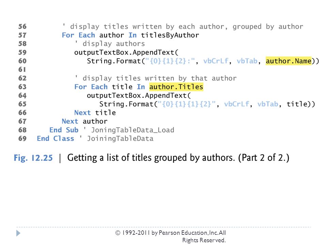
Task: Click the Pearson Education copyright notice
Action: coord(171,236)
